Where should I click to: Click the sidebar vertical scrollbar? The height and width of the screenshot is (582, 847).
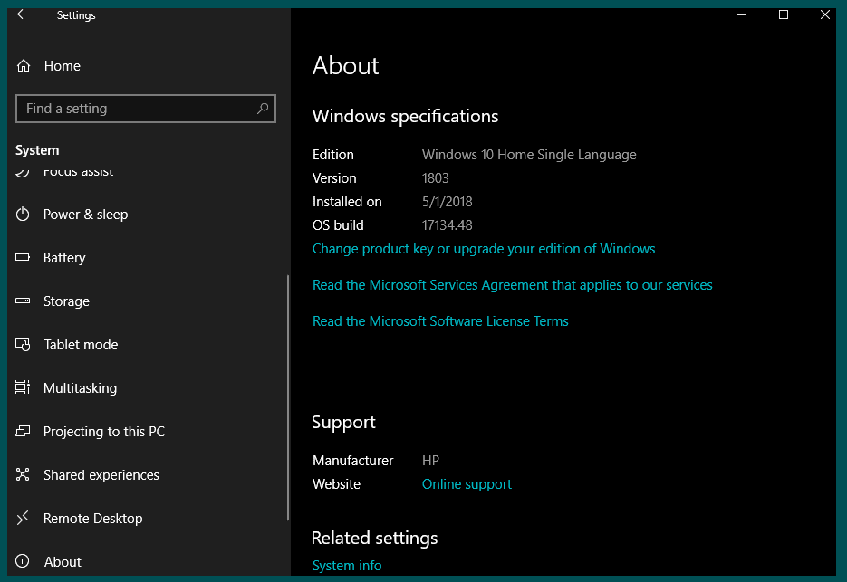click(x=288, y=397)
